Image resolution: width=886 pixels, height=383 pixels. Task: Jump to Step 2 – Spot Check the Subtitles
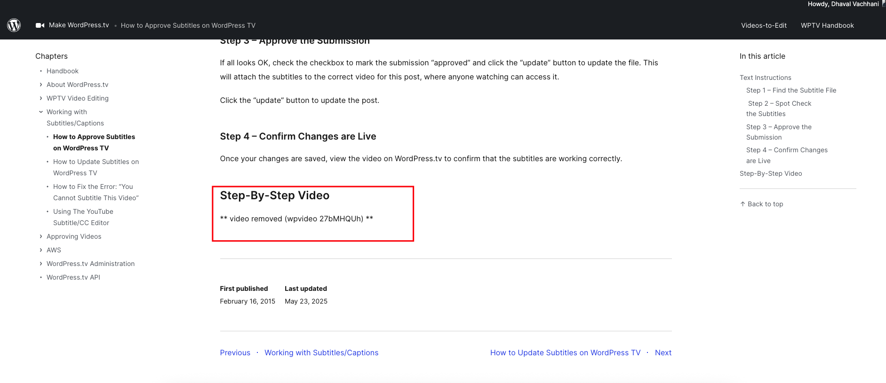pyautogui.click(x=779, y=109)
